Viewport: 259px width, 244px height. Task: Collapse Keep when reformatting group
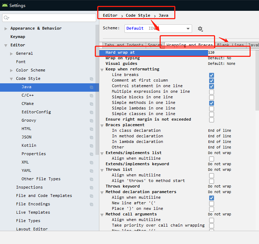(x=102, y=70)
